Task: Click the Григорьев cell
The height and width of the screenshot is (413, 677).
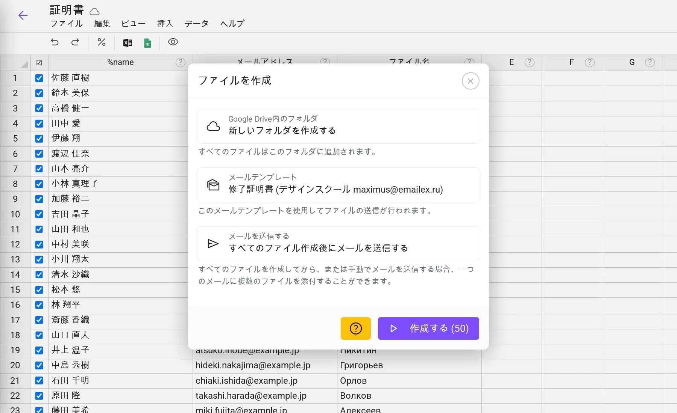Action: [409, 365]
